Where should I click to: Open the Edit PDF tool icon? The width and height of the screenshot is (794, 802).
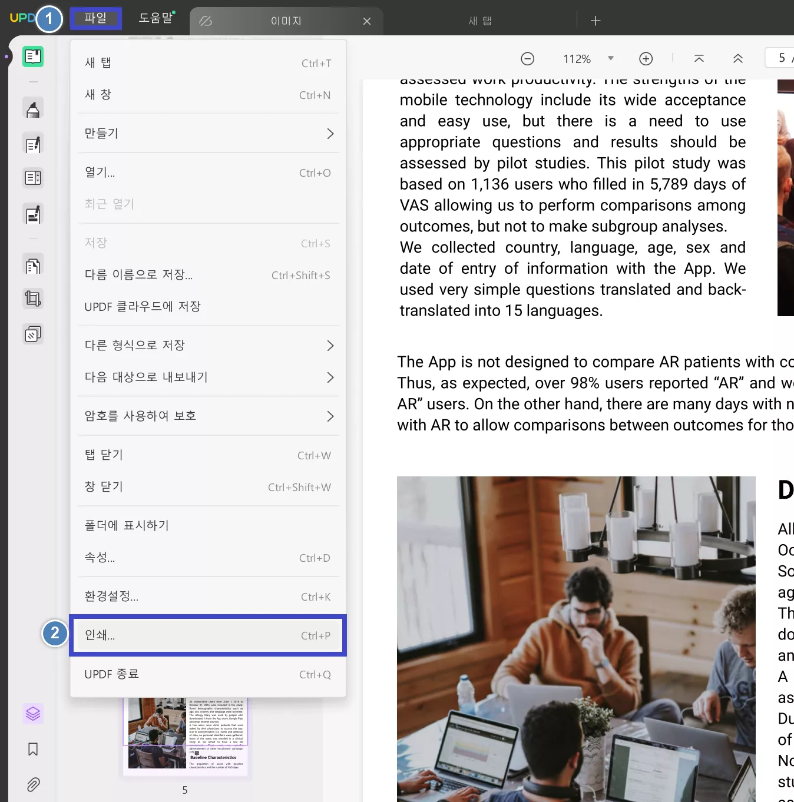coord(33,144)
